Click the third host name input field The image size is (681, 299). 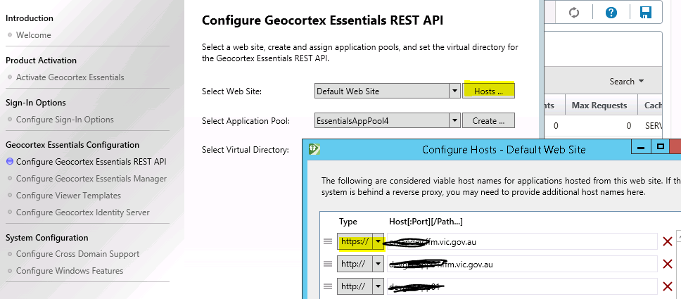point(522,286)
